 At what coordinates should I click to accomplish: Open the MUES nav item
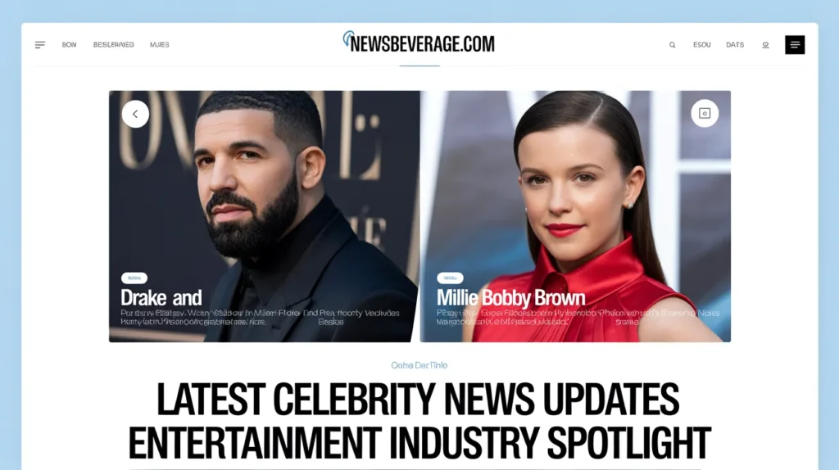pyautogui.click(x=160, y=45)
